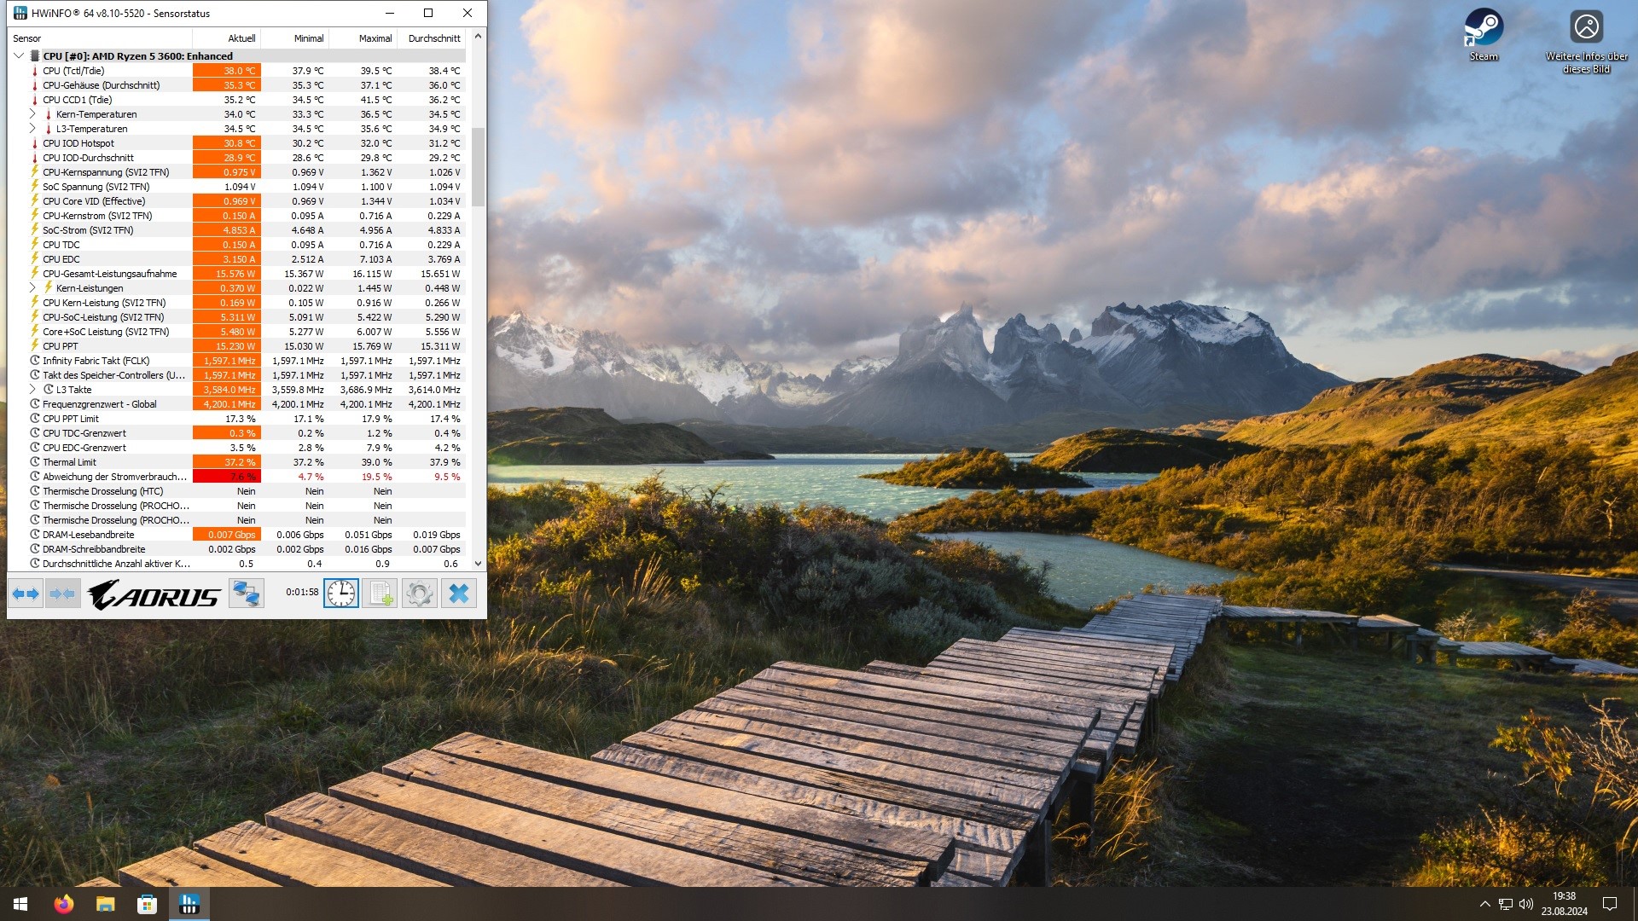Open the remote center network-monitors icon
Image resolution: width=1638 pixels, height=921 pixels.
[247, 594]
